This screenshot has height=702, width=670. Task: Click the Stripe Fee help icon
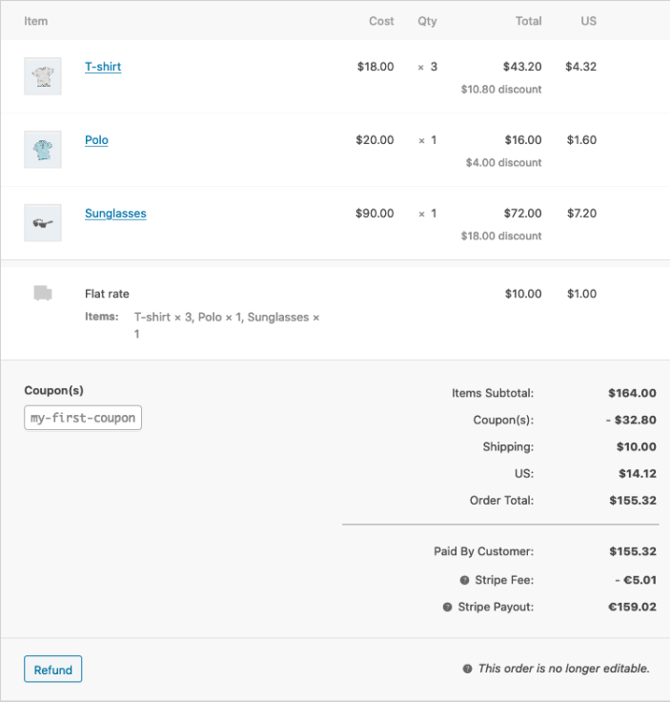(465, 580)
